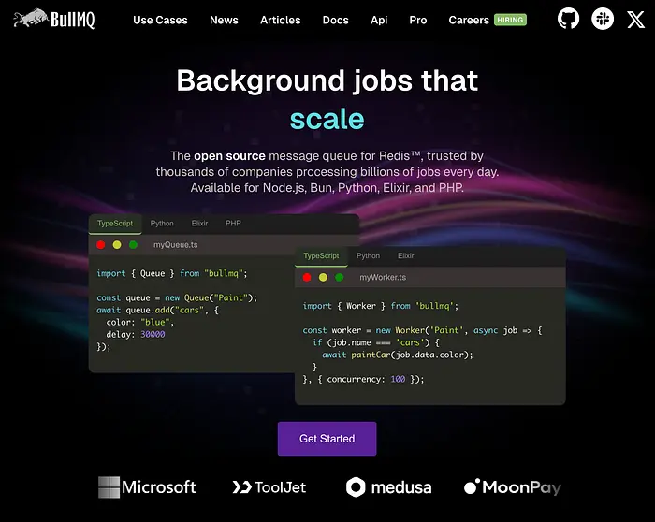Click the green dot in myQueue.ts window

click(x=133, y=245)
